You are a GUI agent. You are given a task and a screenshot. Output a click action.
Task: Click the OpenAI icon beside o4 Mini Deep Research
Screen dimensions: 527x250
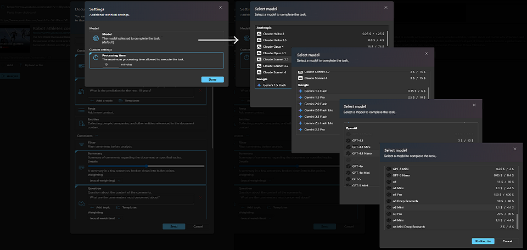coord(389,227)
